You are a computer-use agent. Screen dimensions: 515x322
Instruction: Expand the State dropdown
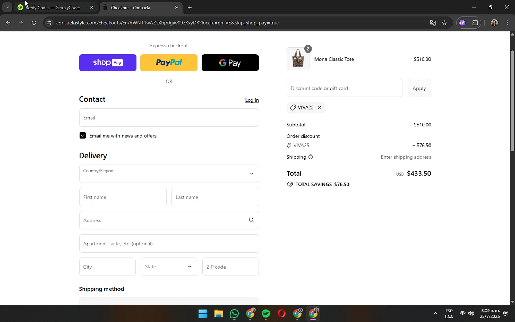pos(169,267)
